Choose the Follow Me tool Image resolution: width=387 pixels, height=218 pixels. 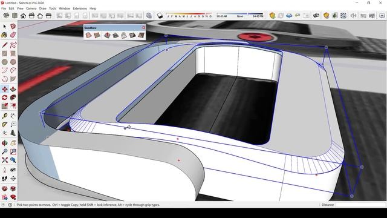13,97
